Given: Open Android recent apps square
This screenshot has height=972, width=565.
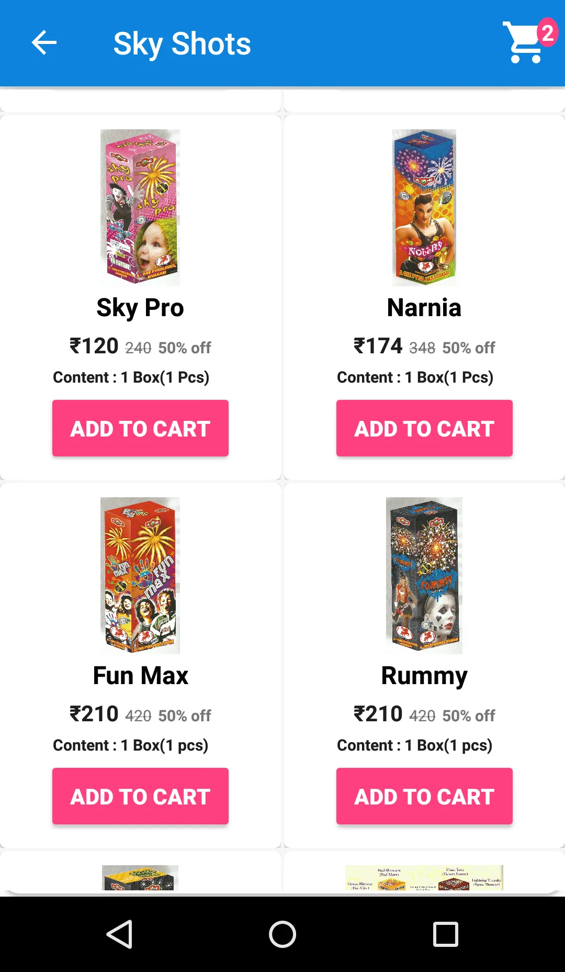Looking at the screenshot, I should coord(446,934).
